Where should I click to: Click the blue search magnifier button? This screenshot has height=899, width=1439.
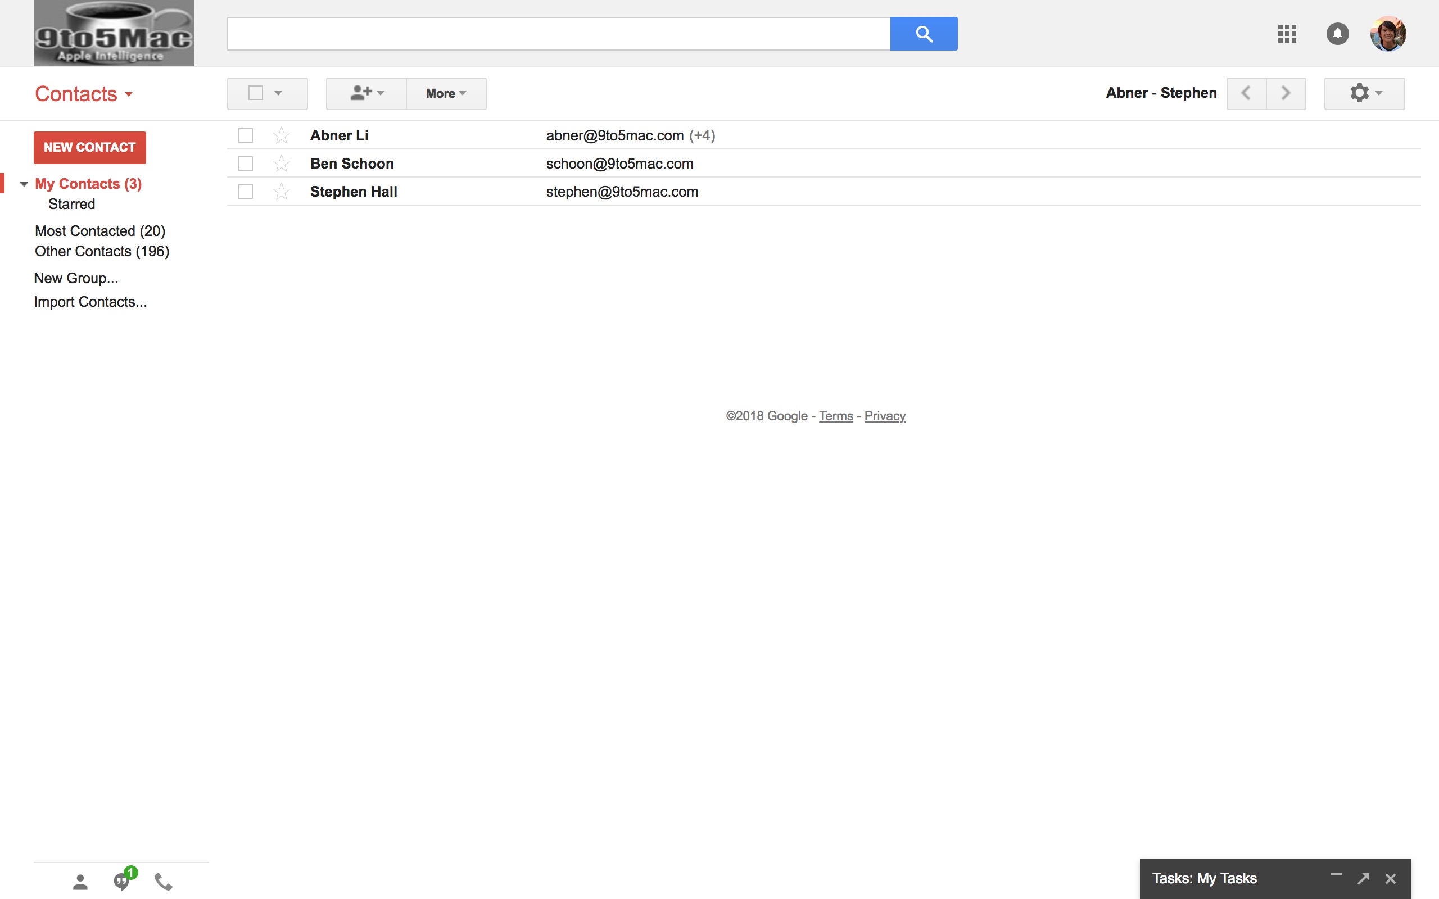(924, 34)
